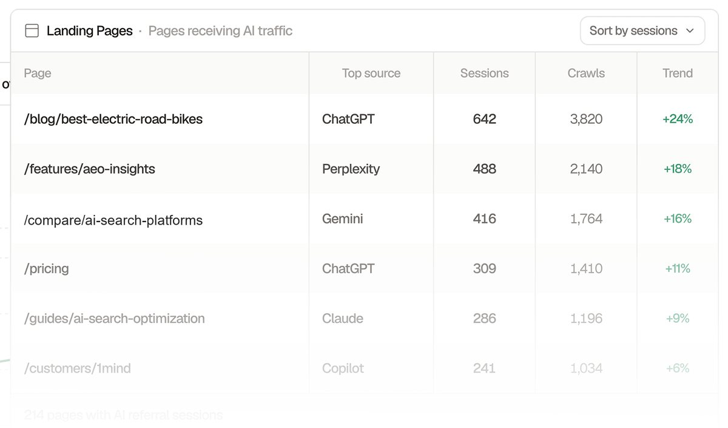Open the Sort by sessions dropdown
Screen dimensions: 728x428
(x=642, y=30)
